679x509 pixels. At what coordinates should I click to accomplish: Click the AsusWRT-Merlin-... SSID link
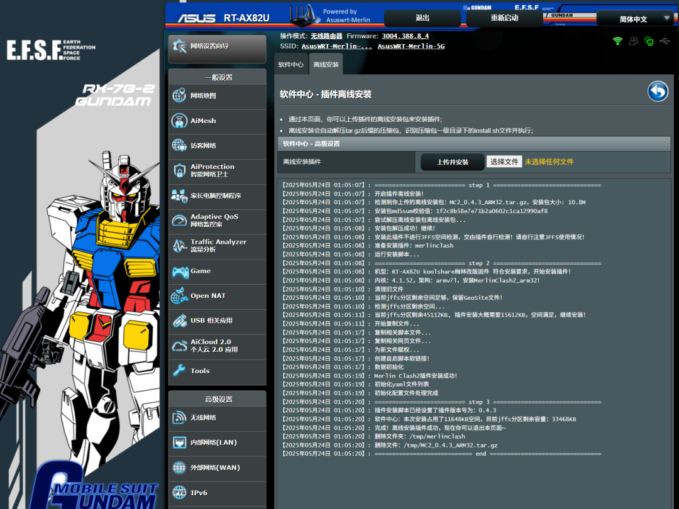[x=336, y=46]
